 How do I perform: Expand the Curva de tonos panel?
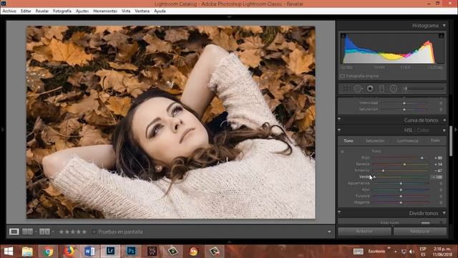444,120
